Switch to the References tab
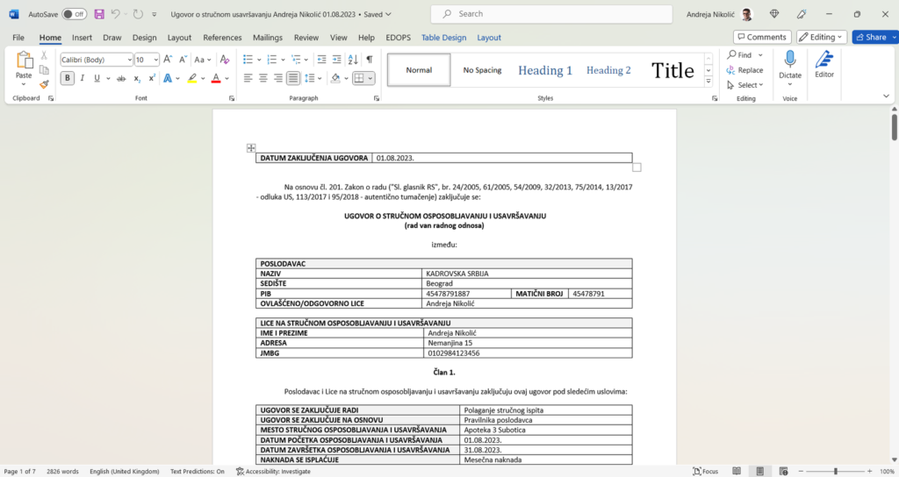This screenshot has height=477, width=899. (x=222, y=38)
